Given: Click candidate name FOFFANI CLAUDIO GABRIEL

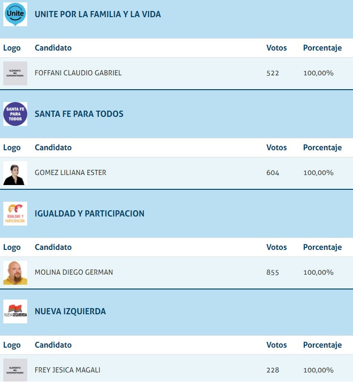Looking at the screenshot, I should (x=78, y=73).
